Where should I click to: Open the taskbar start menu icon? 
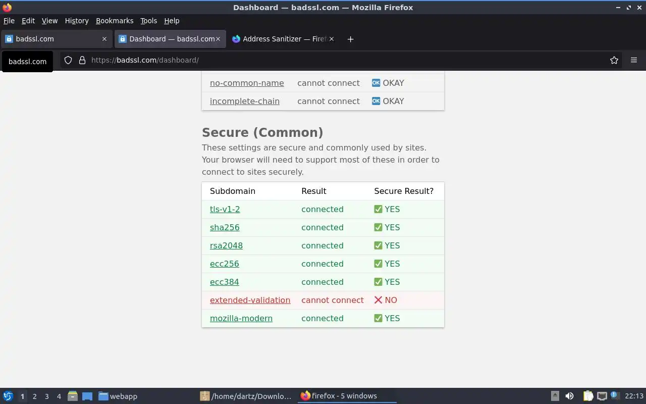[x=8, y=396]
